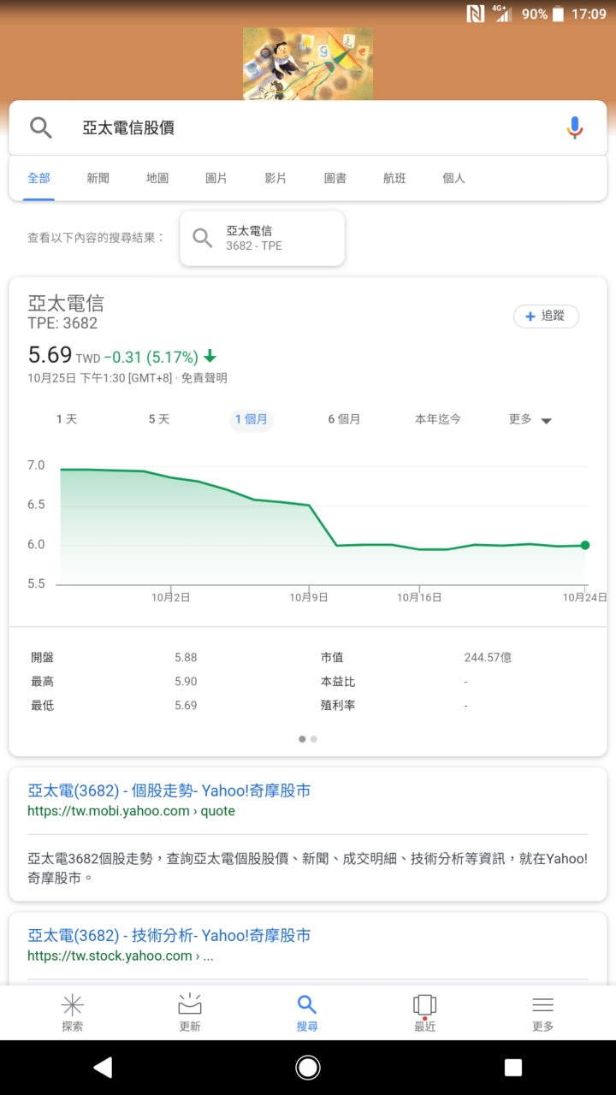Switch to the 影片 tab
The image size is (616, 1095).
click(x=275, y=178)
